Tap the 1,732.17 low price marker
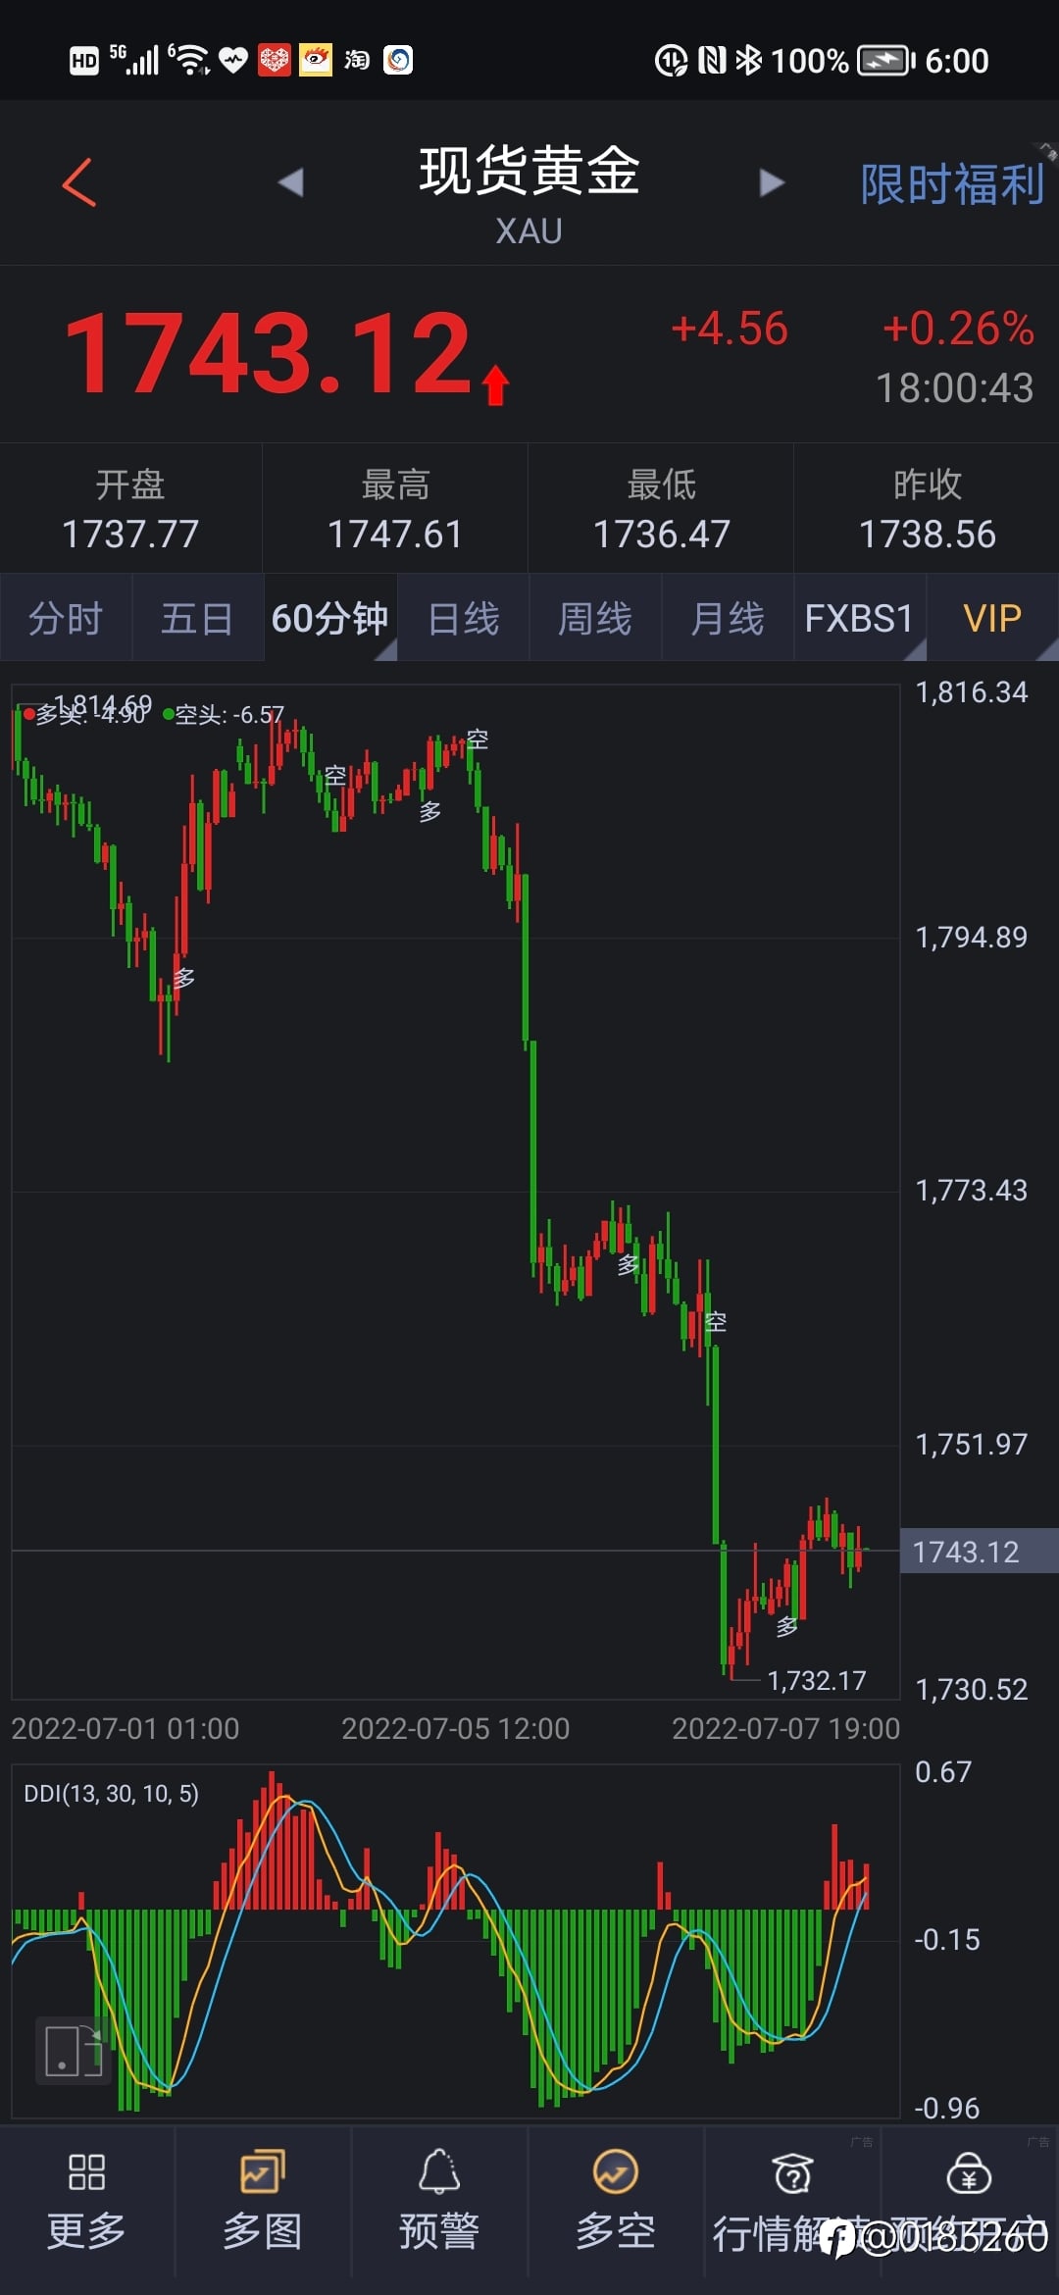Viewport: 1059px width, 2295px height. click(817, 1681)
